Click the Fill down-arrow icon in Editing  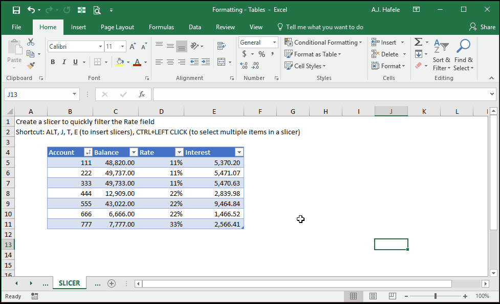click(418, 54)
